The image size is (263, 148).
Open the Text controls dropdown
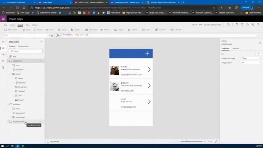50,30
